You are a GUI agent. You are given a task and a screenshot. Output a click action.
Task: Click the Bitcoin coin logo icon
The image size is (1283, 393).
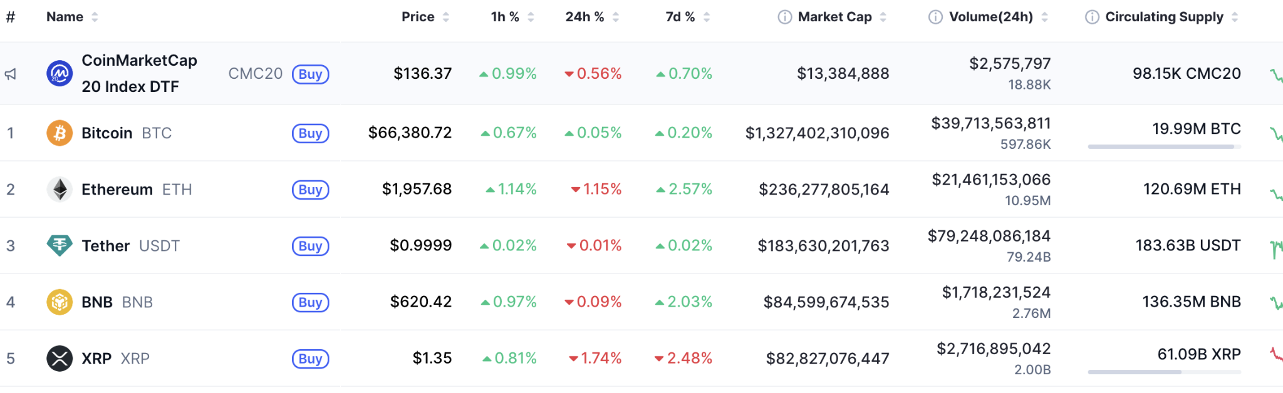(x=60, y=133)
